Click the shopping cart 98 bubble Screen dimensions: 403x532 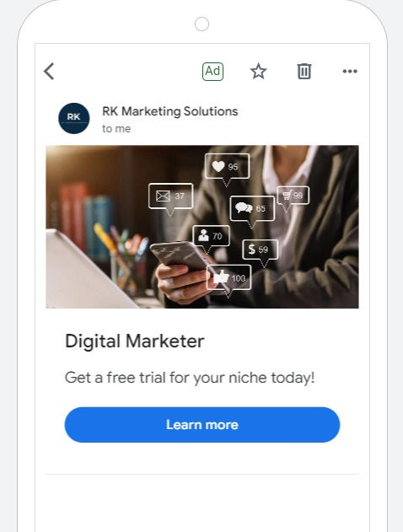[x=293, y=195]
